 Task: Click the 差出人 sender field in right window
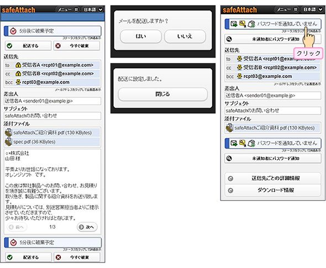pos(273,96)
